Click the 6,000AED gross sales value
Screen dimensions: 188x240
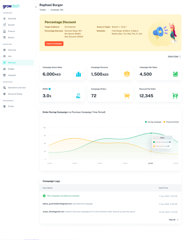point(52,74)
